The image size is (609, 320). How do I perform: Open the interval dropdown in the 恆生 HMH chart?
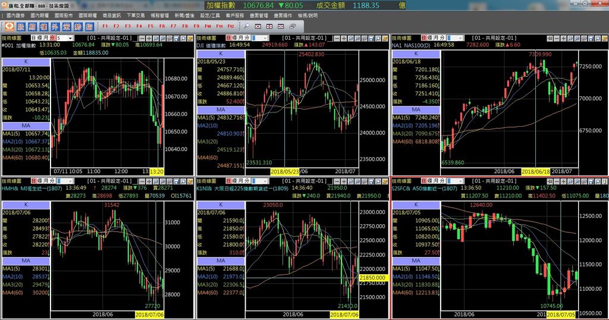coord(70,181)
